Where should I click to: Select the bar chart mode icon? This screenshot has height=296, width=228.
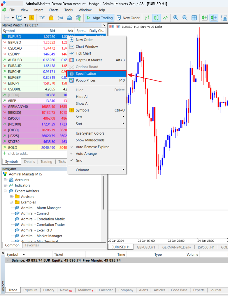click(147, 18)
